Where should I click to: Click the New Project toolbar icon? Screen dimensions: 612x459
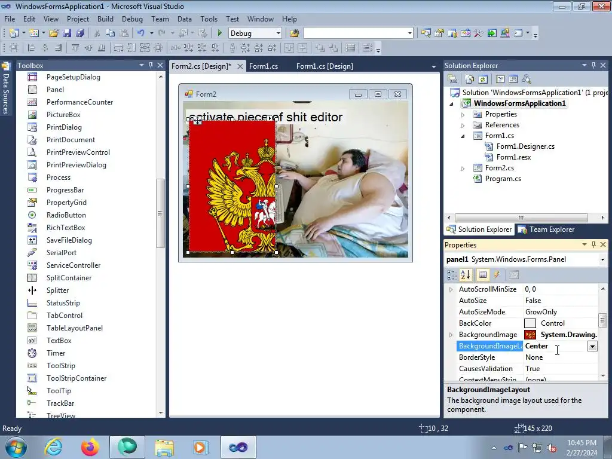click(x=14, y=33)
